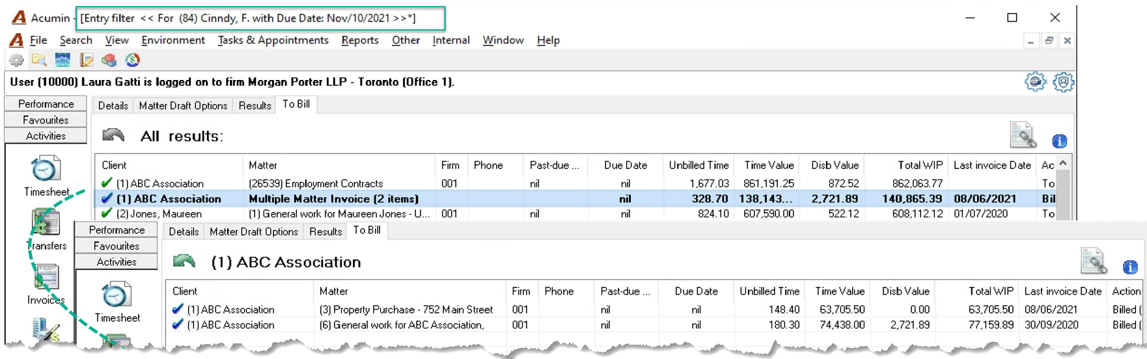Click the document magnifier icon in ABC Association panel
Screen dimensions: 1147x359
1094,261
